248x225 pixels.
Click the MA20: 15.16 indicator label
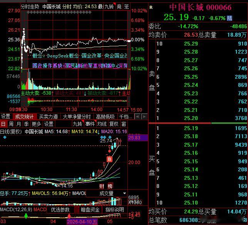pos(114,132)
